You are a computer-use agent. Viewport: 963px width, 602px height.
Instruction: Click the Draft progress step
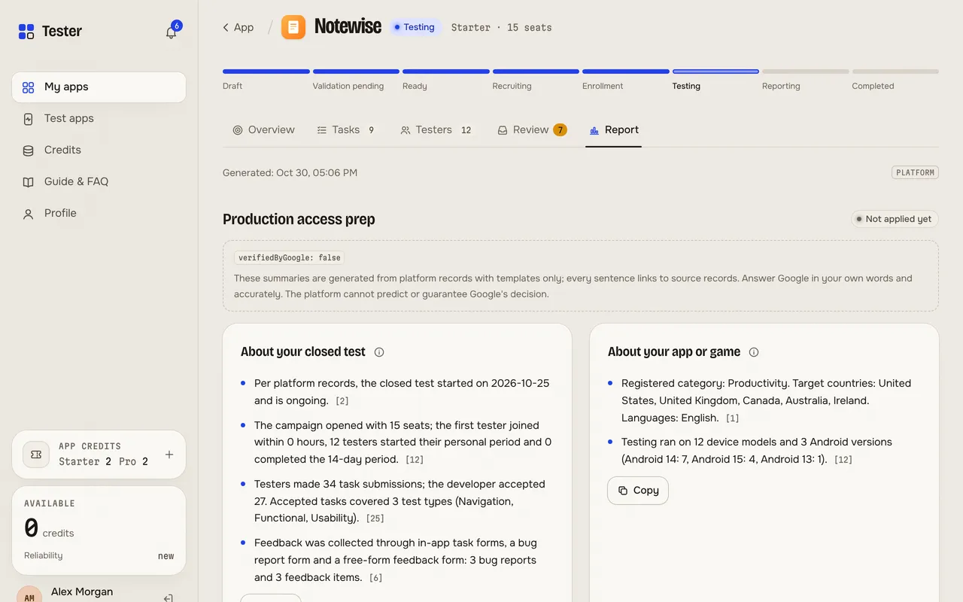[x=266, y=79]
